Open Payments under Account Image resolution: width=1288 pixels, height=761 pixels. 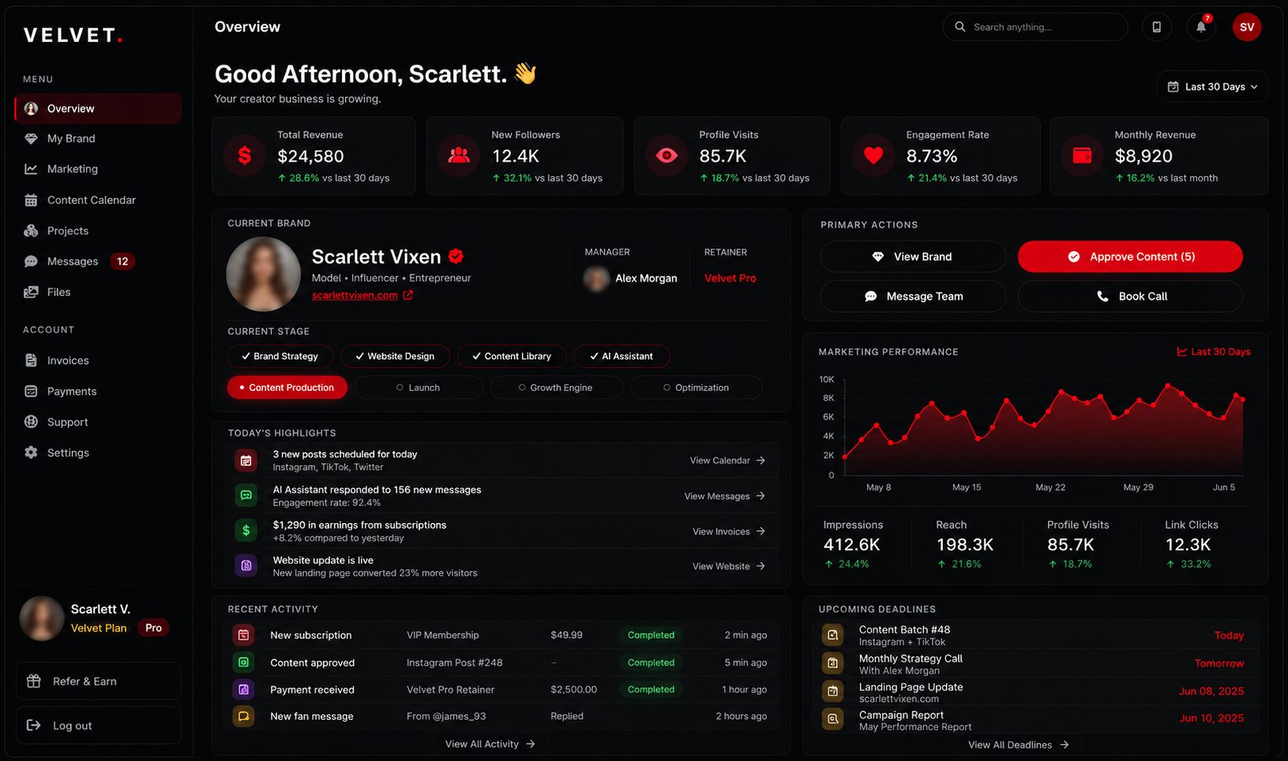98,391
